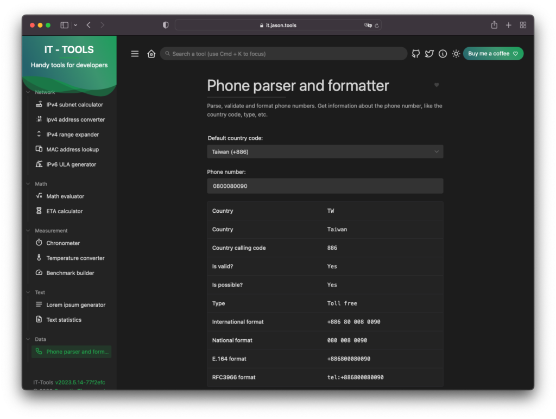This screenshot has height=419, width=556.
Task: Click the Safari share icon
Action: [494, 25]
